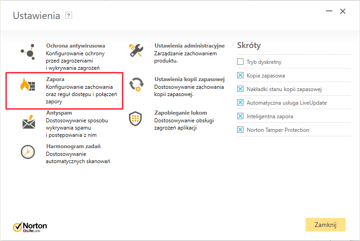360x241 pixels.
Task: Click the Zapobieganie lukom shield icon
Action: [135, 119]
